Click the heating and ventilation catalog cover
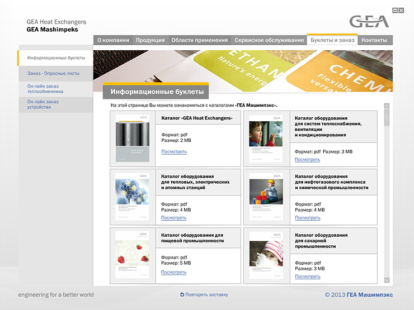Screen dimensions: 414x310 coord(266,139)
